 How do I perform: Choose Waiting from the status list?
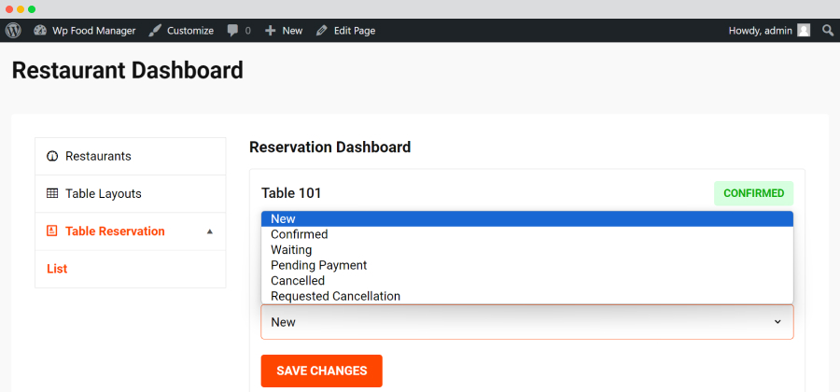(x=527, y=249)
